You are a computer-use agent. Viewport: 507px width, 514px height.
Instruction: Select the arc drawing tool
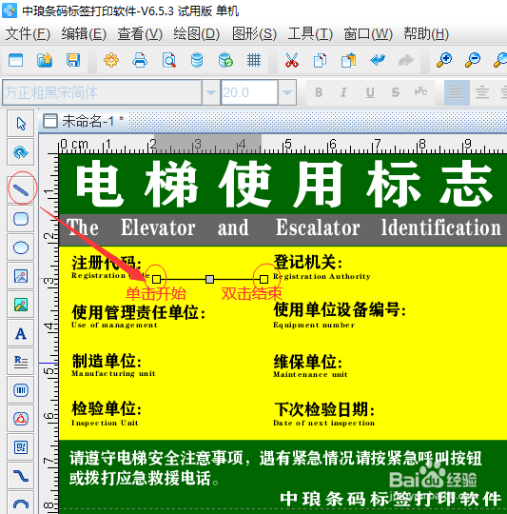pyautogui.click(x=21, y=503)
